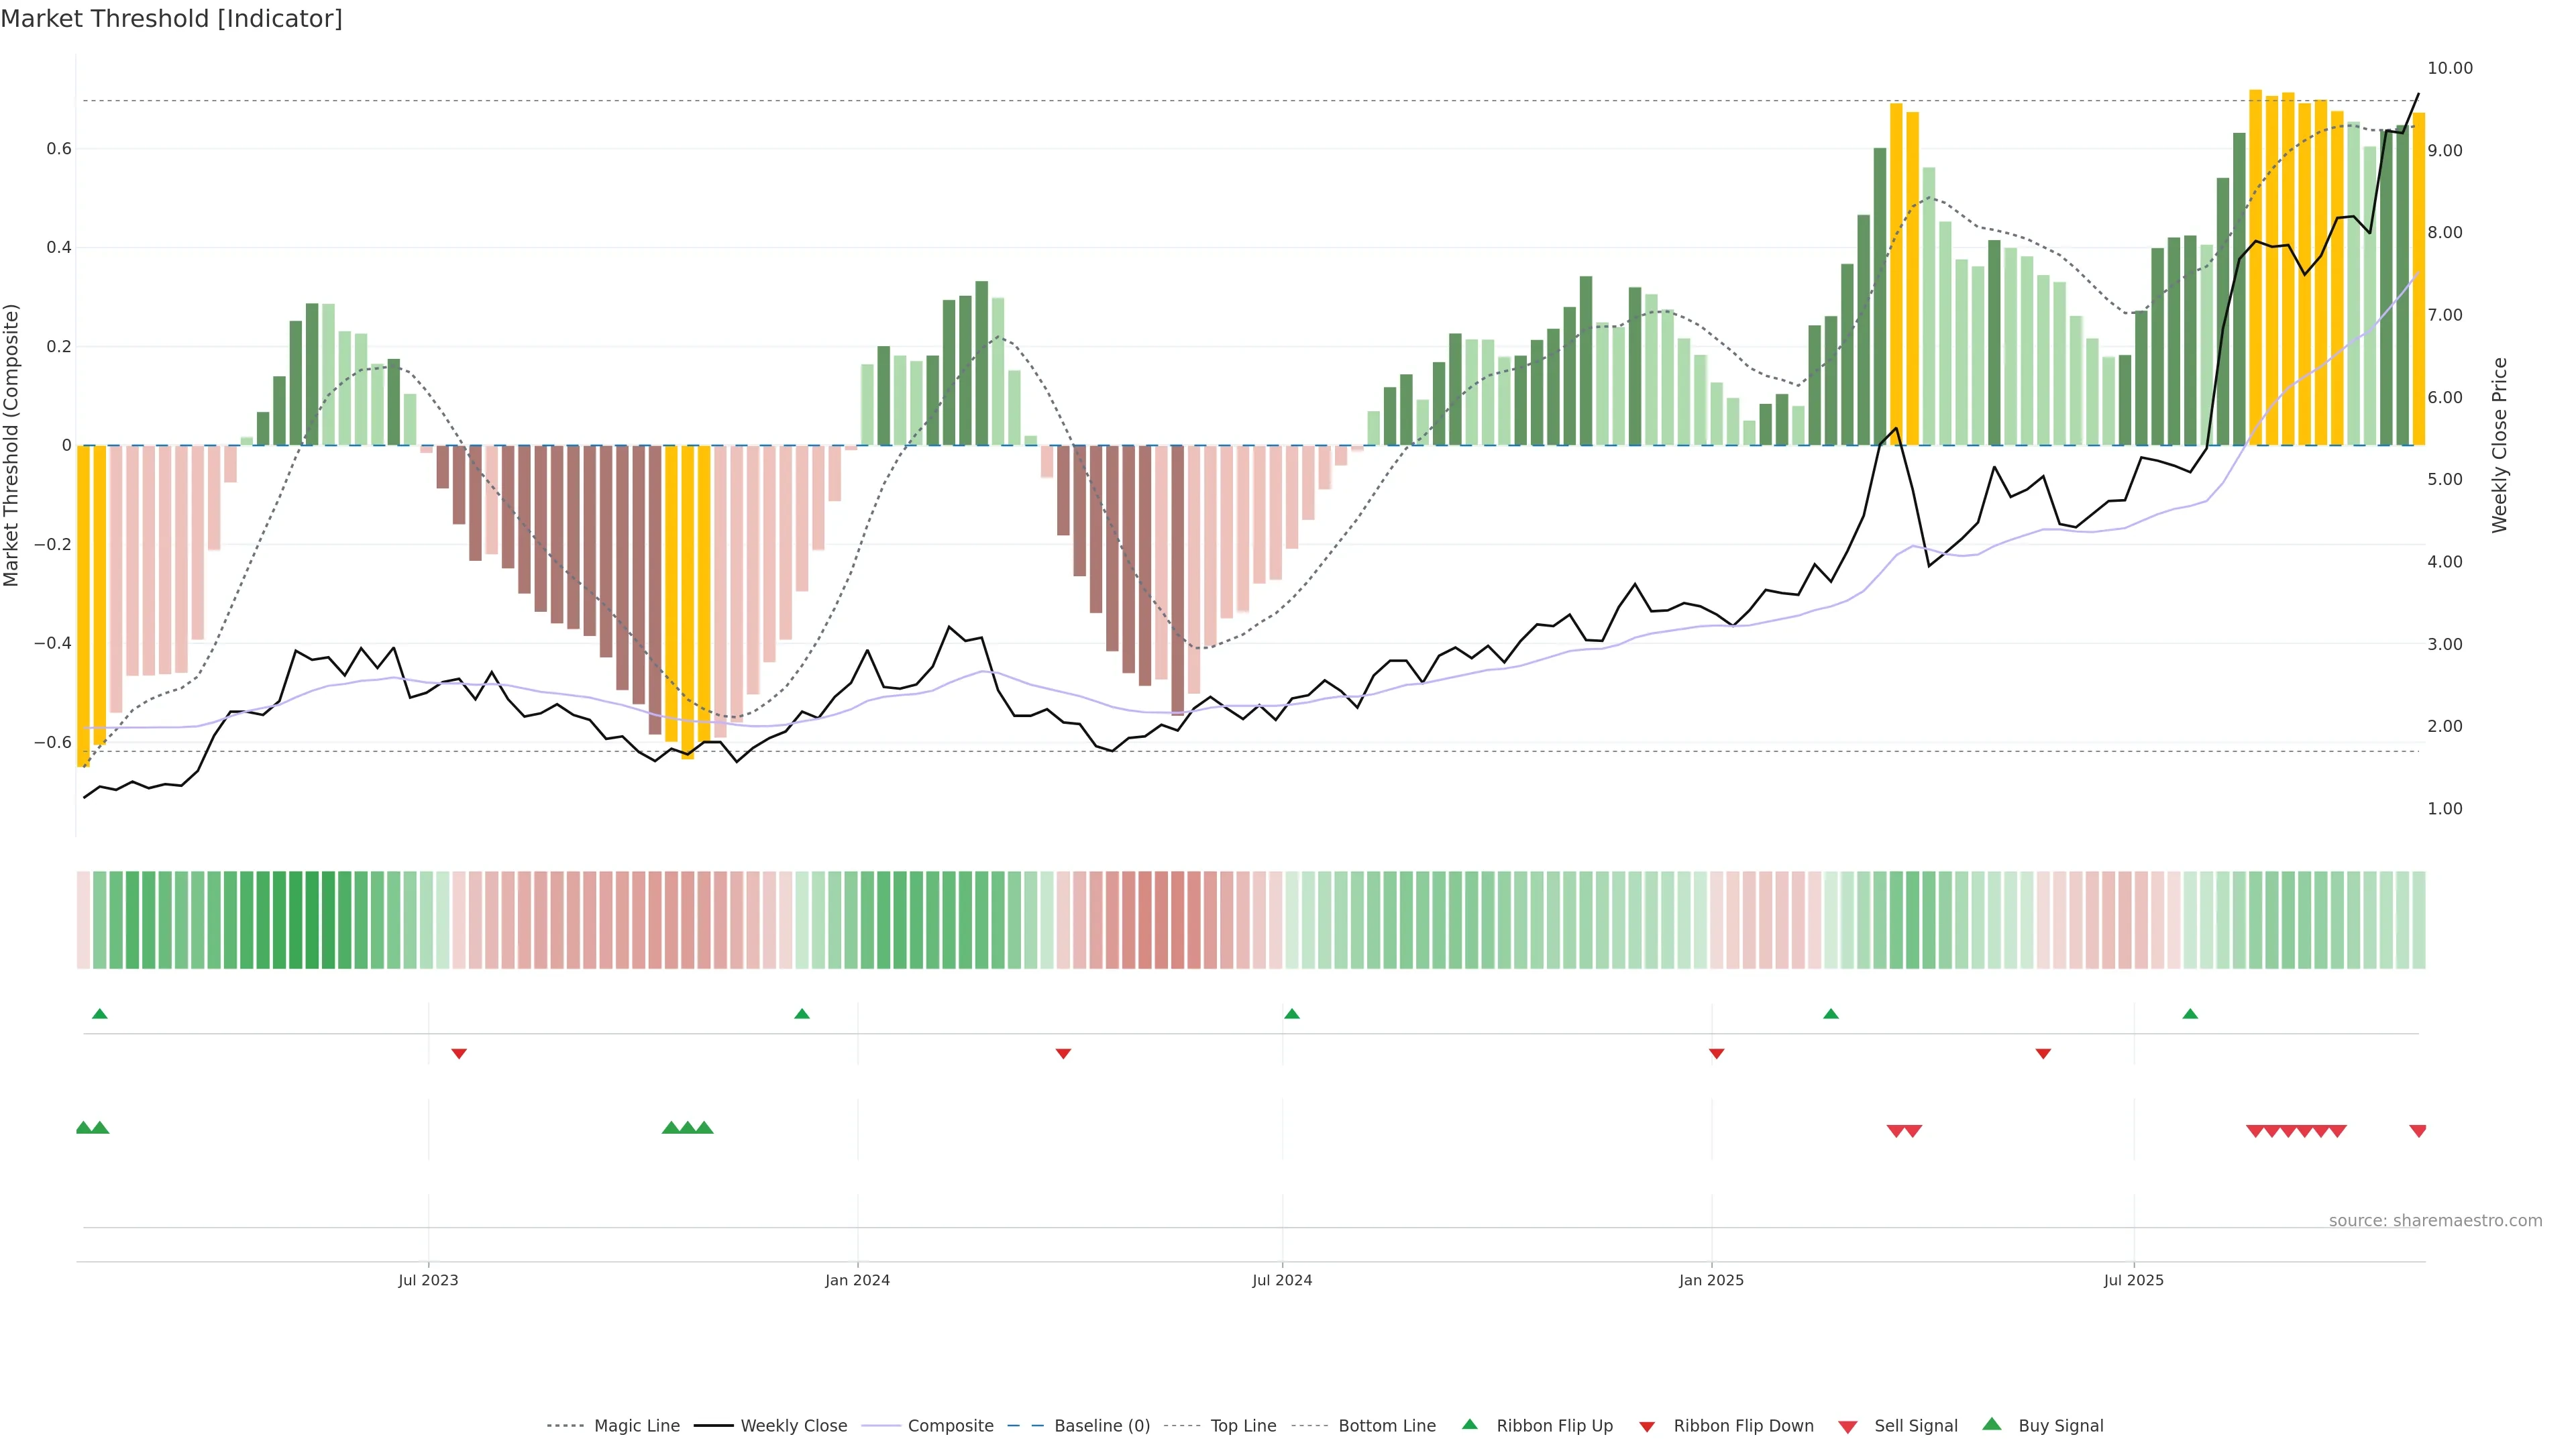
Task: Click the Jan 2024 x-axis label
Action: click(857, 1280)
